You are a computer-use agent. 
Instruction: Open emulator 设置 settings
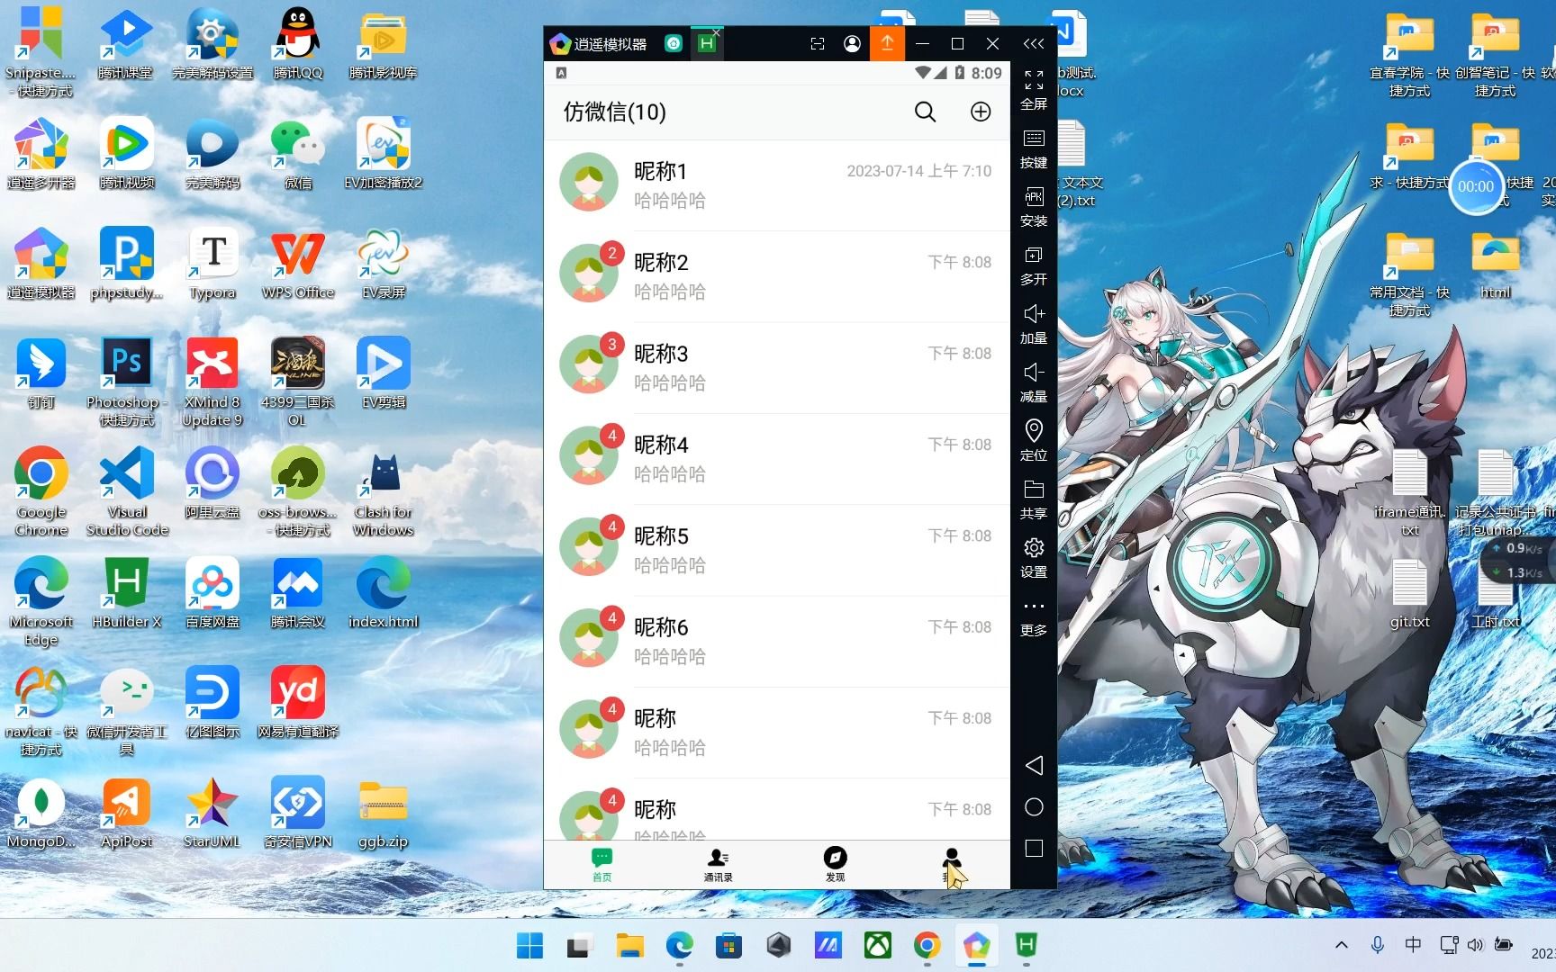1034,558
